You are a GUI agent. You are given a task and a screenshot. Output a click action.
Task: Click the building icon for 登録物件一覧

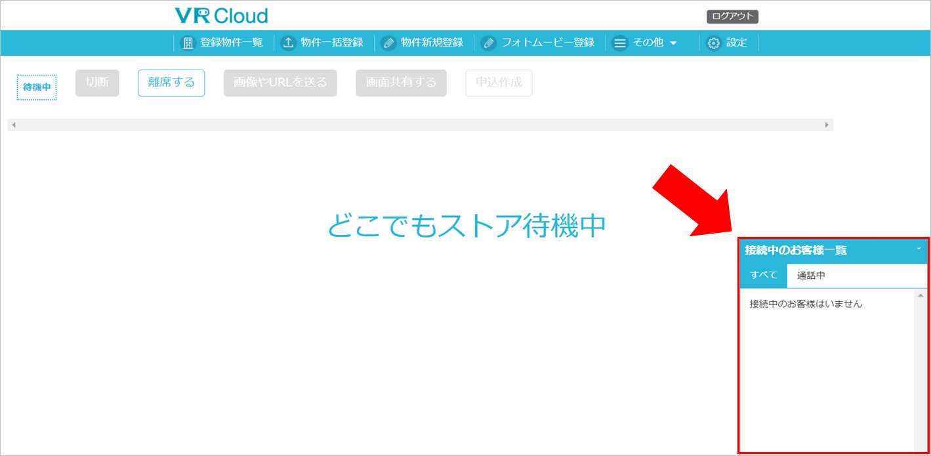point(188,43)
